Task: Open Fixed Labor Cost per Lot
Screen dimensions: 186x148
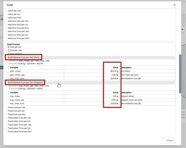Action: click(19, 121)
